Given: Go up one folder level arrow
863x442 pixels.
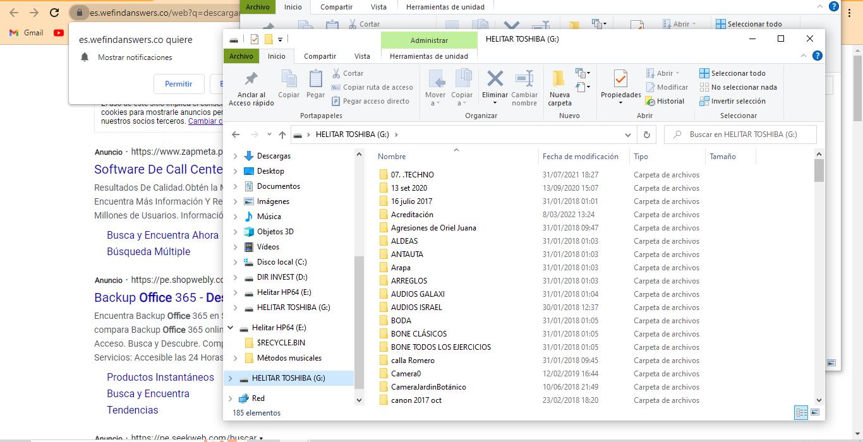Looking at the screenshot, I should 282,134.
